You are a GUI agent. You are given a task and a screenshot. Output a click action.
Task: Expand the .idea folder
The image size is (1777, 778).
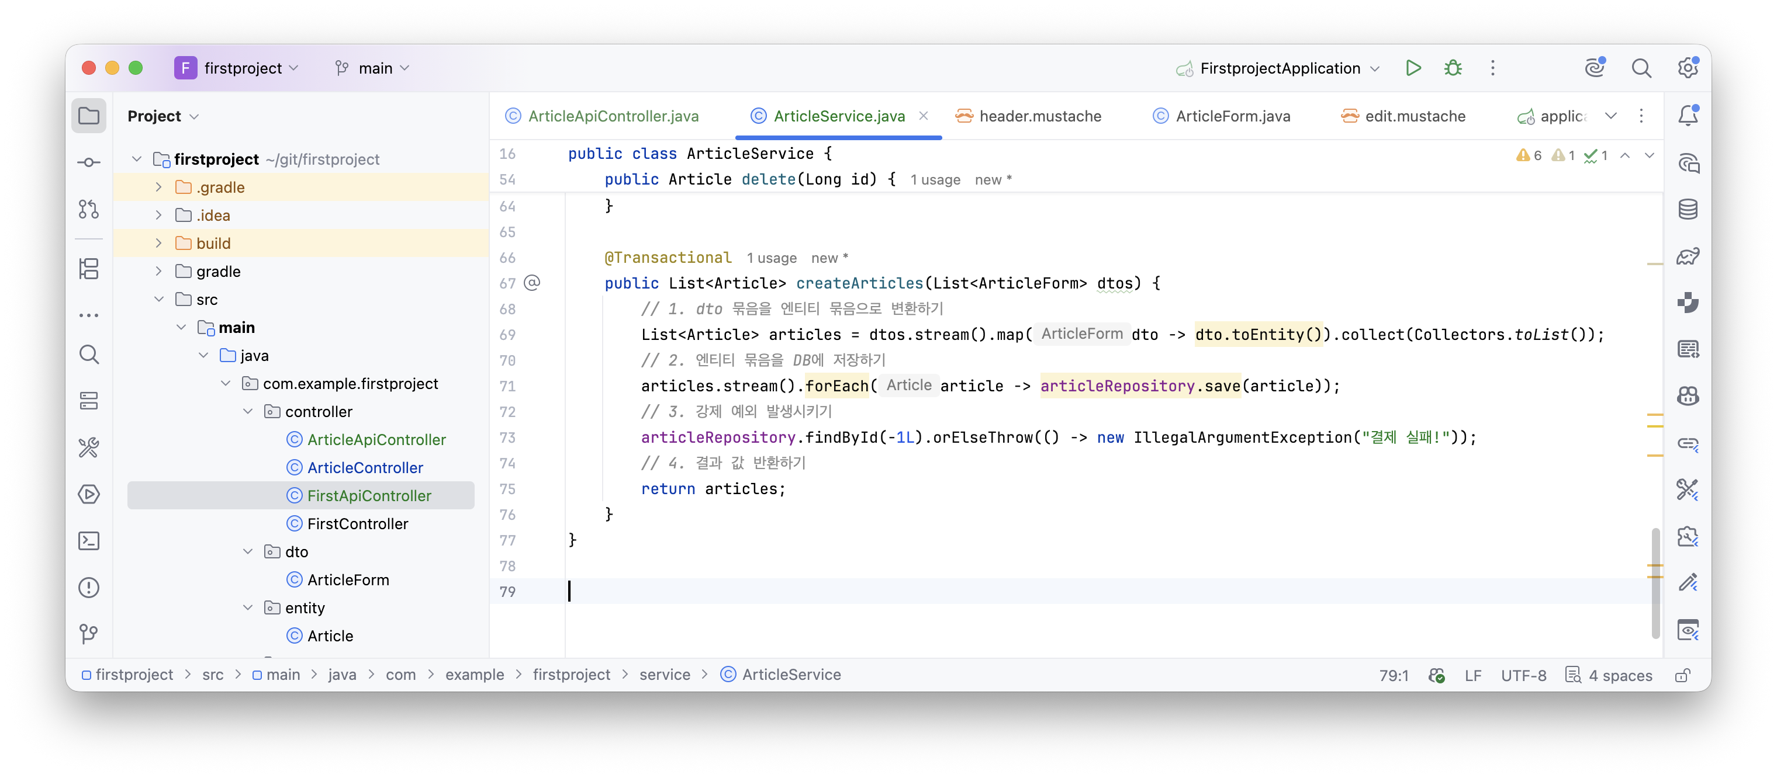pyautogui.click(x=158, y=215)
